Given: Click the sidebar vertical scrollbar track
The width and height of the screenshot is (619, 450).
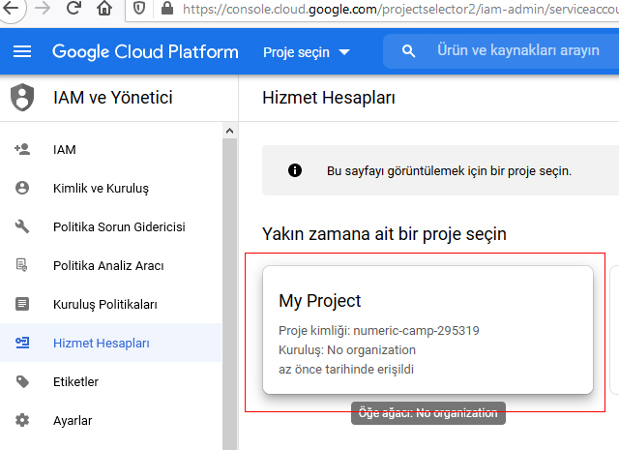Looking at the screenshot, I should point(230,294).
